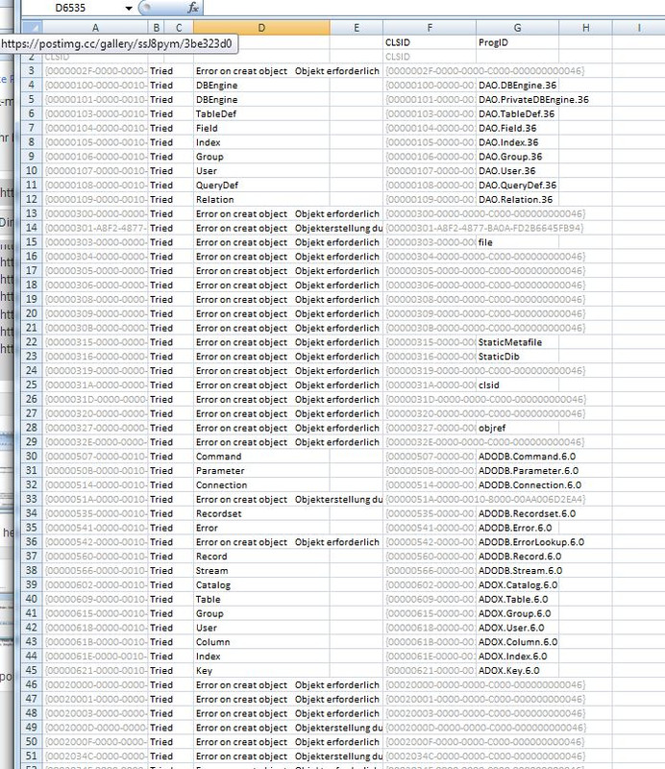
Task: Click the Parameter cell in column D
Action: coord(261,471)
